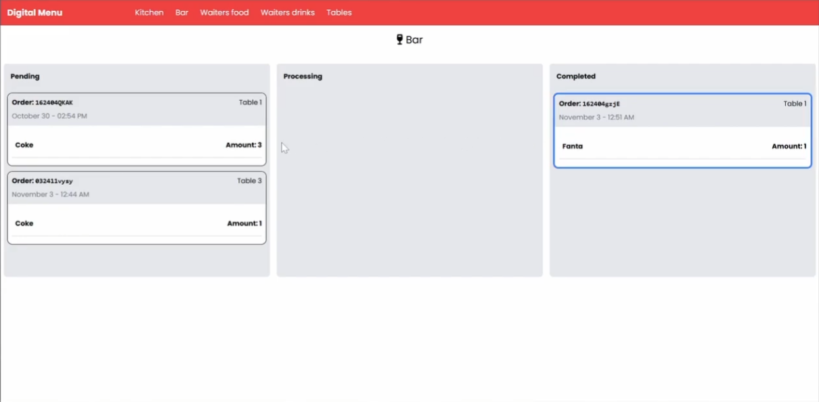This screenshot has width=819, height=402.
Task: Click the October 30 - 02:54 PM timestamp
Action: 49,116
